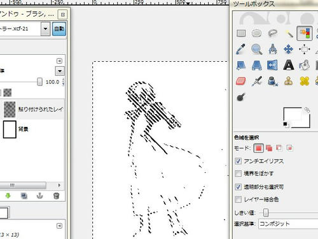This screenshot has width=318, height=239.
Task: Select the Rectangle Select tool
Action: [x=241, y=33]
